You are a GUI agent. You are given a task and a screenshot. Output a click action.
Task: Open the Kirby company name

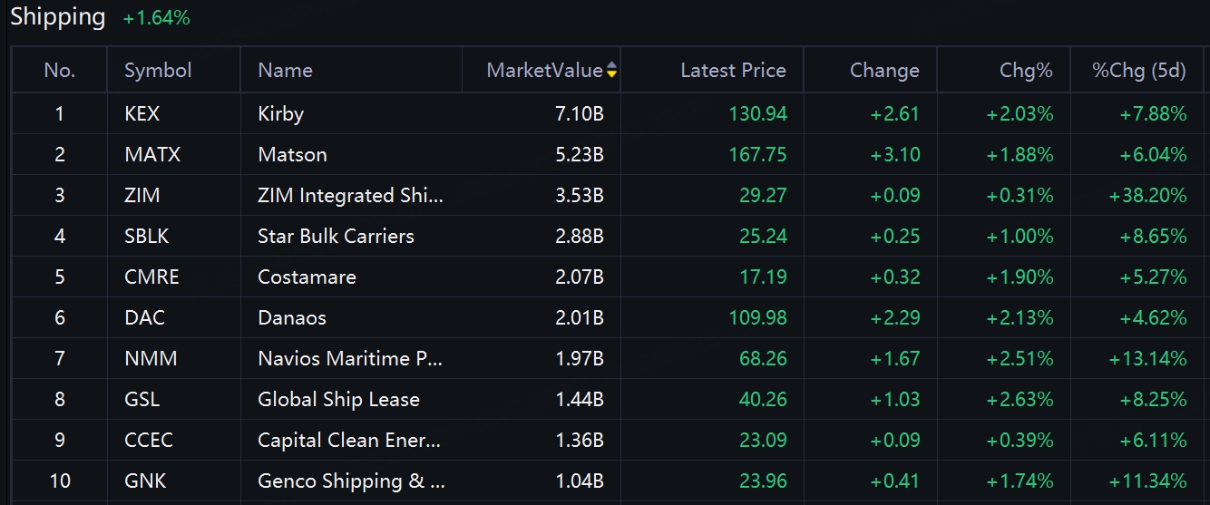coord(280,113)
